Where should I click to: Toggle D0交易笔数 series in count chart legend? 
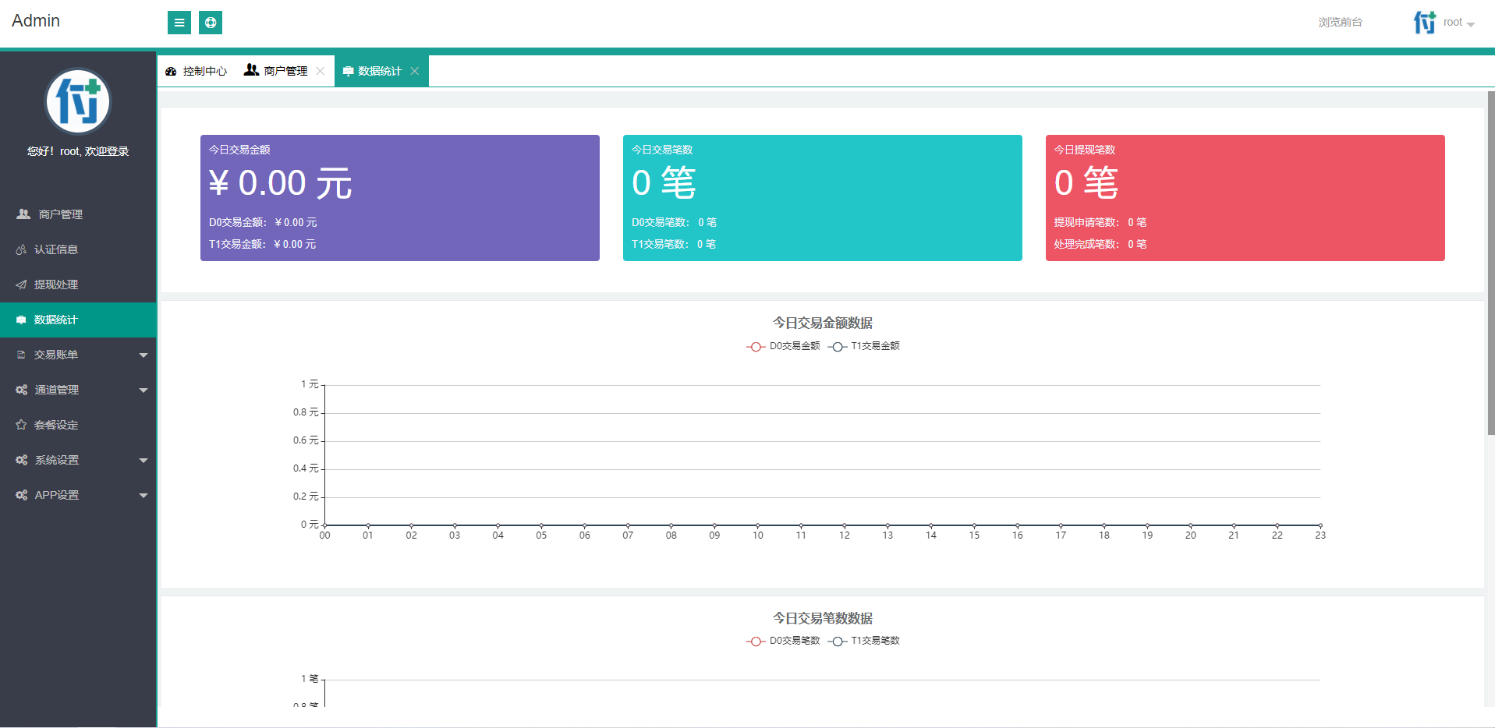(784, 641)
